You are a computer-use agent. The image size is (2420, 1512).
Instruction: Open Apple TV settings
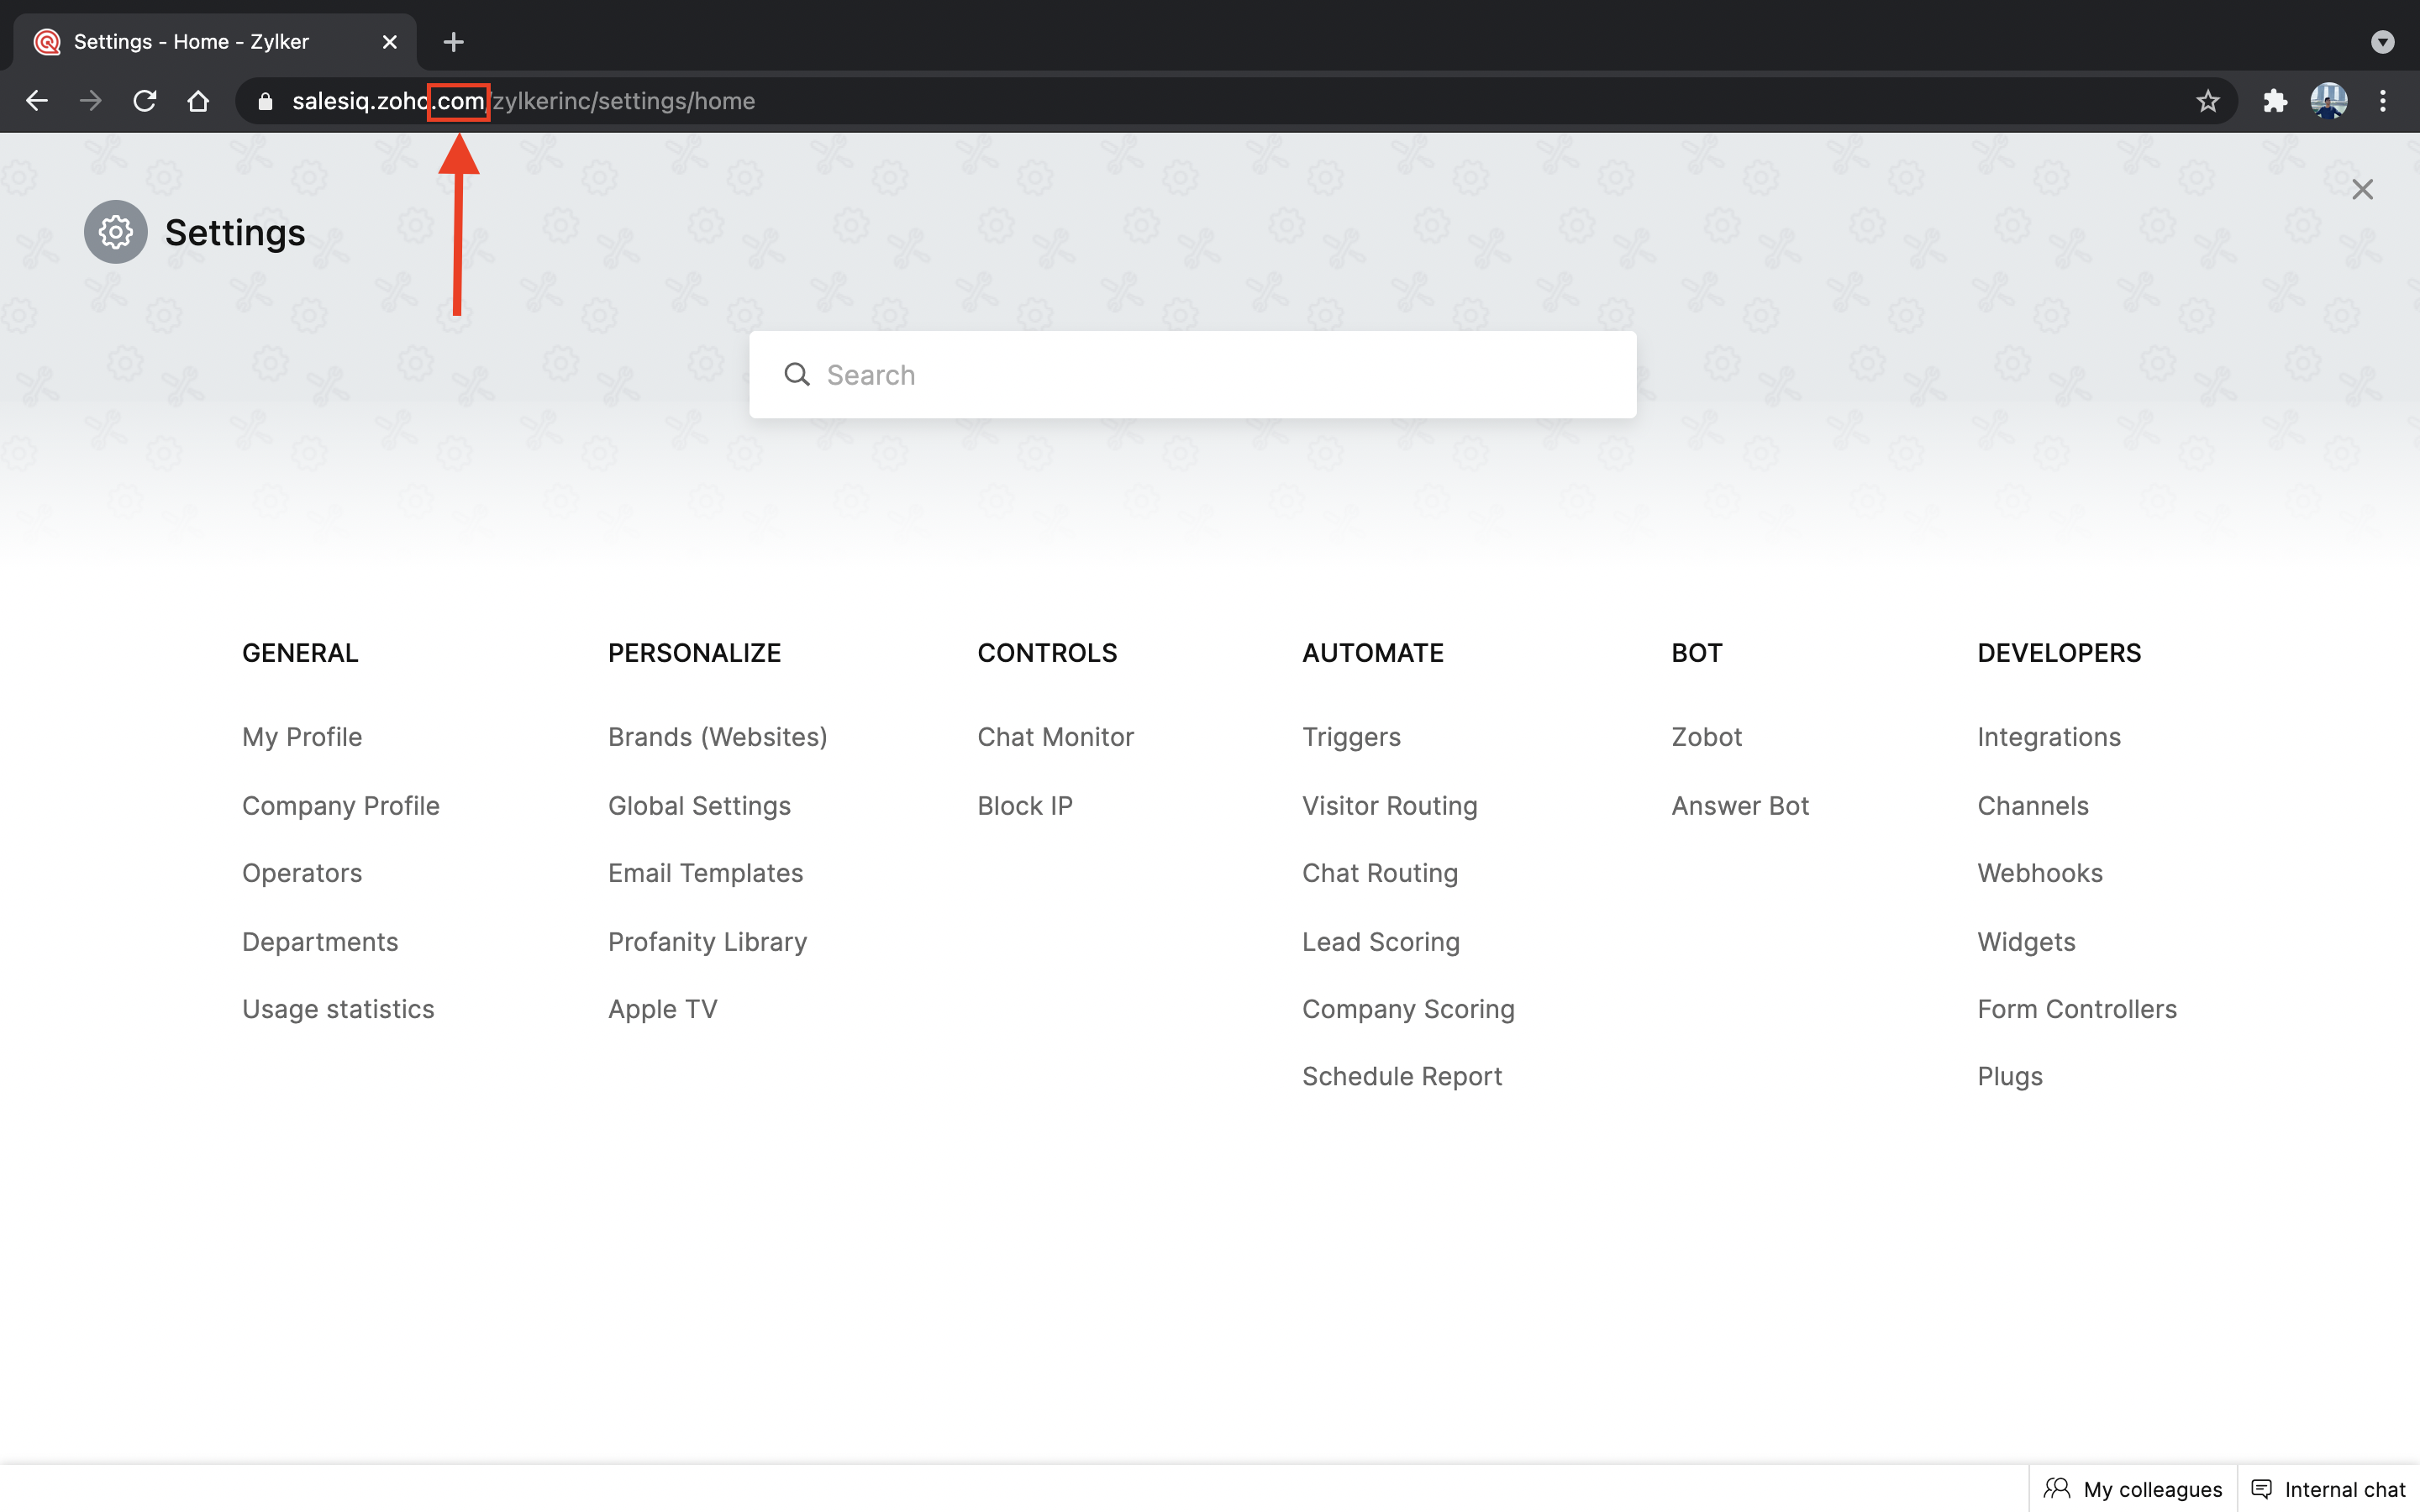pyautogui.click(x=663, y=1010)
